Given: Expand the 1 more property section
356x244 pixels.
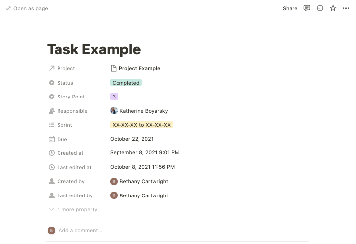Looking at the screenshot, I should coord(77,209).
